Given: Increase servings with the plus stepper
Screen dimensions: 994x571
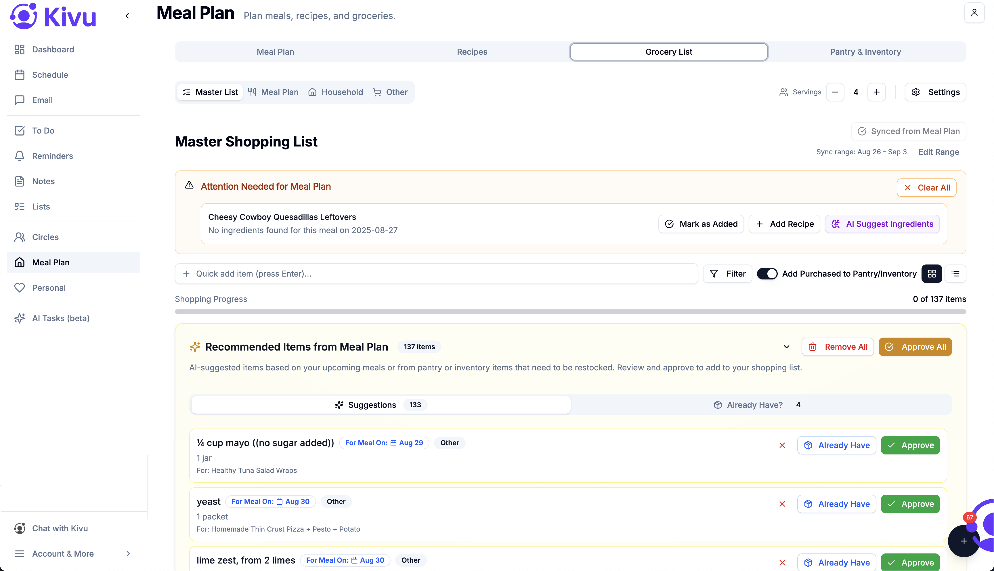Looking at the screenshot, I should click(876, 92).
